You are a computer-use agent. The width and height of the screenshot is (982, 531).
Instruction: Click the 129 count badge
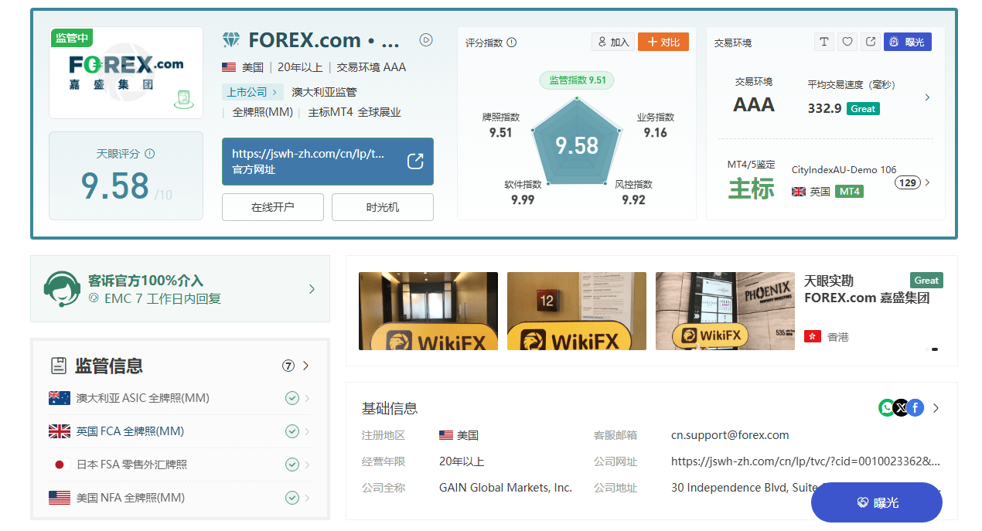[907, 183]
